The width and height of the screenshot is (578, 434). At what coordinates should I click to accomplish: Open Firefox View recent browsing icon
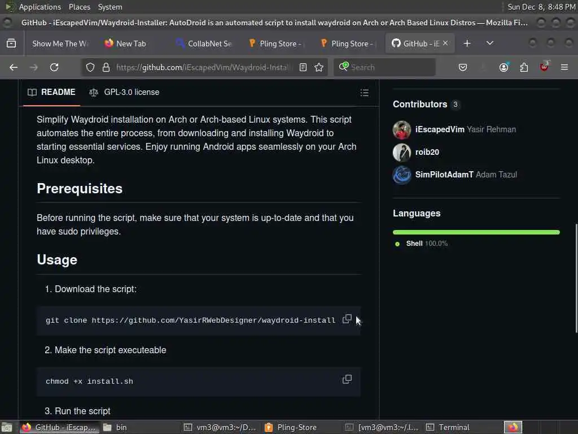pyautogui.click(x=11, y=43)
